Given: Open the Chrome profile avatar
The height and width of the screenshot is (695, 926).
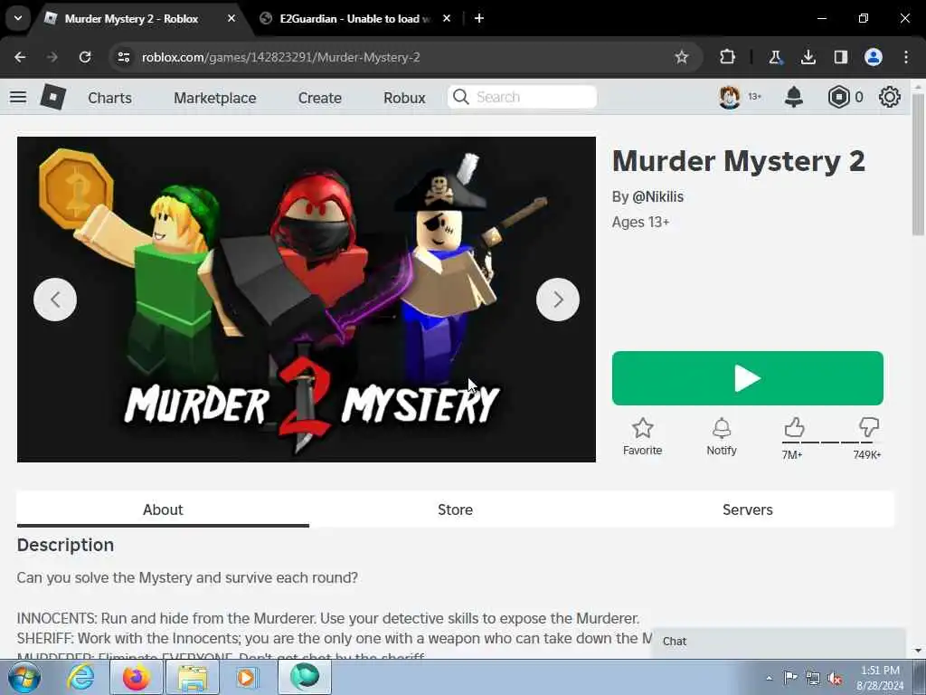Looking at the screenshot, I should coord(874,57).
